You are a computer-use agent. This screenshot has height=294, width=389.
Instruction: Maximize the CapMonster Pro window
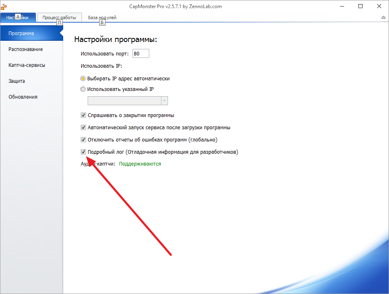pos(360,7)
